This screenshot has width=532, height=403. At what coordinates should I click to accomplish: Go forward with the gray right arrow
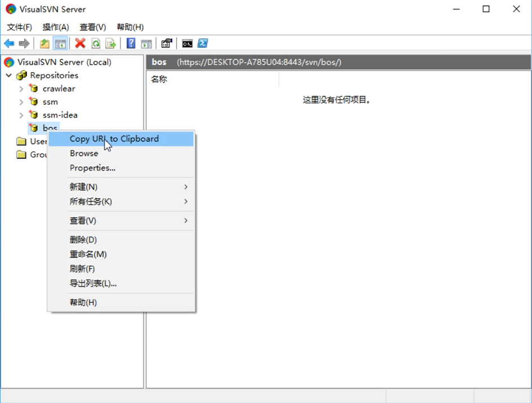coord(24,43)
